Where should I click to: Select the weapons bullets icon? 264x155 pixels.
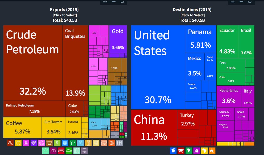click(77, 151)
